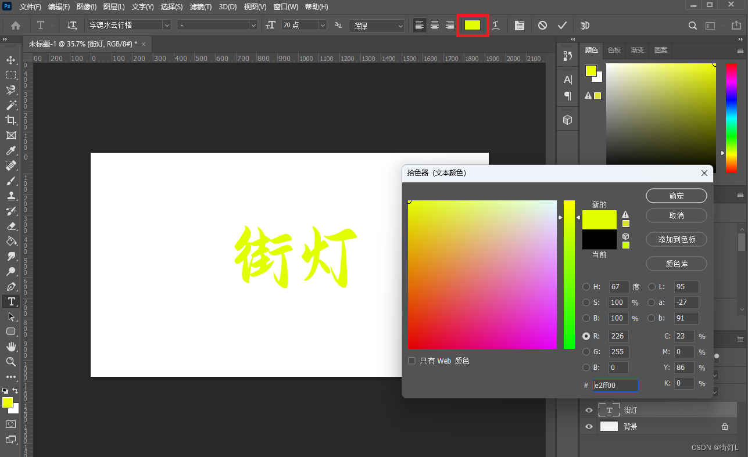Select the Magic Wand tool
The image size is (748, 457).
[x=11, y=105]
